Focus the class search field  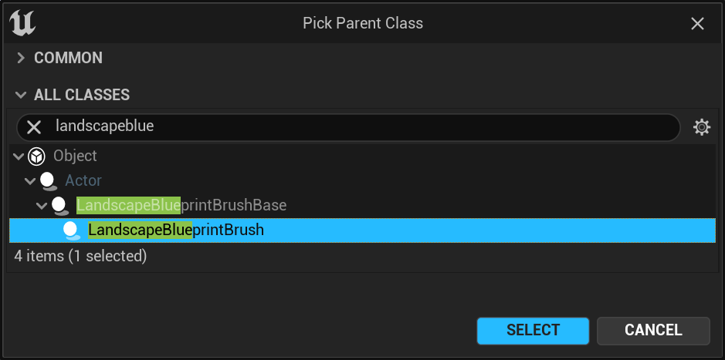(x=361, y=127)
